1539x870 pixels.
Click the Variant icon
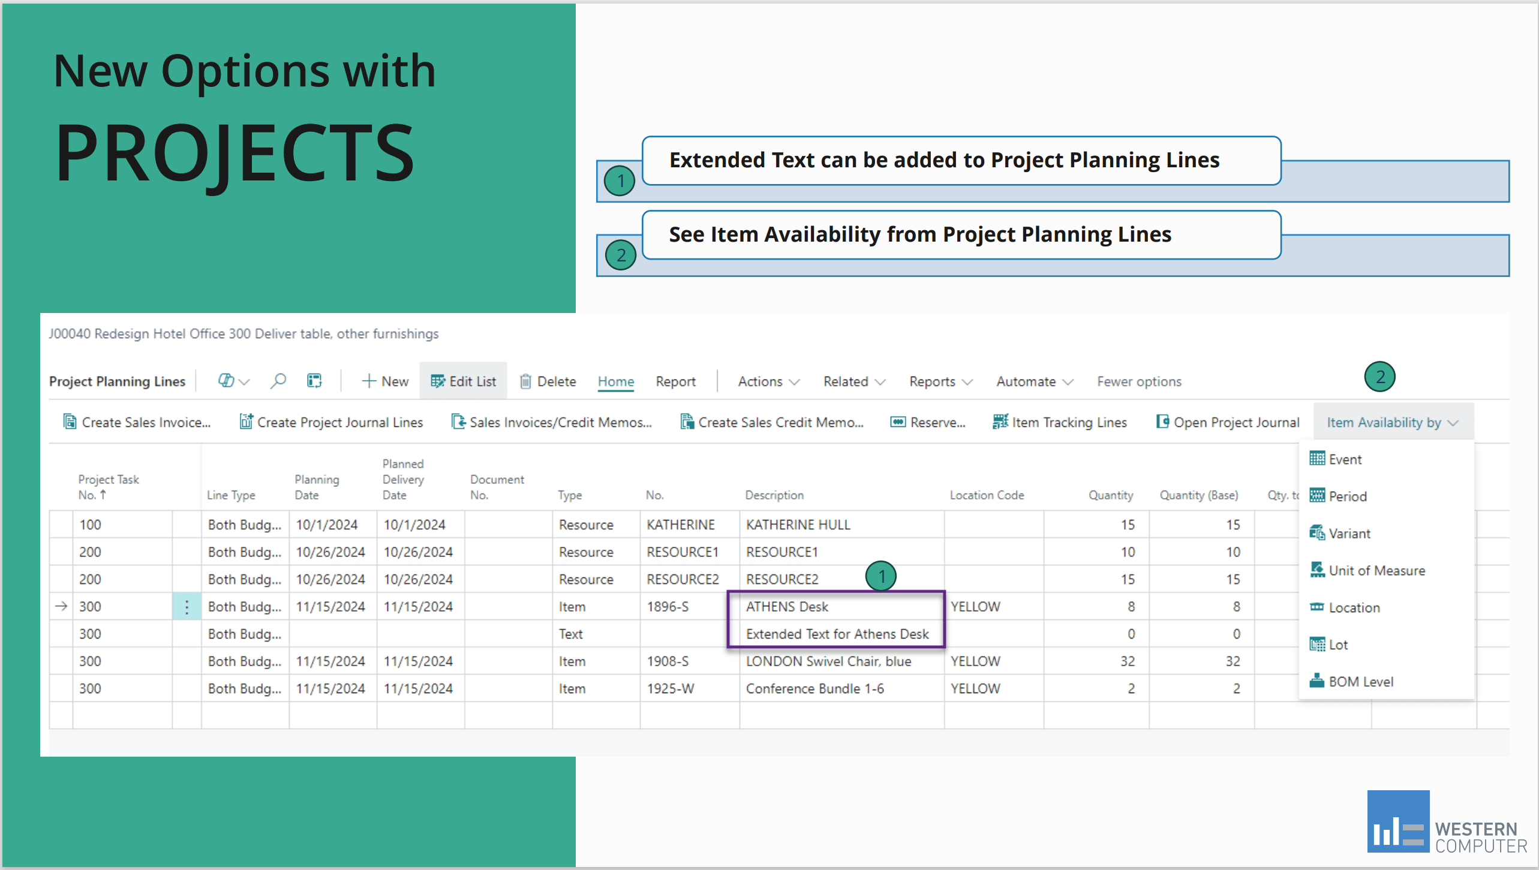(x=1317, y=532)
